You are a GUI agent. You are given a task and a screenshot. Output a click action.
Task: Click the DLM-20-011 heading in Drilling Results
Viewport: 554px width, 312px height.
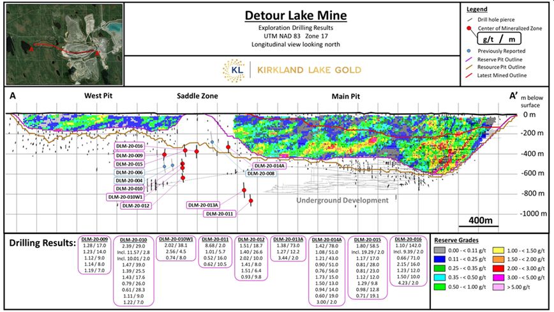[215, 240]
